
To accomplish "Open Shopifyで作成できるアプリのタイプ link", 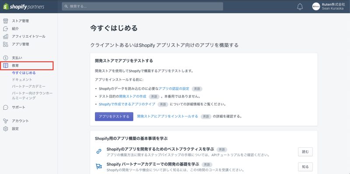I will click(127, 104).
